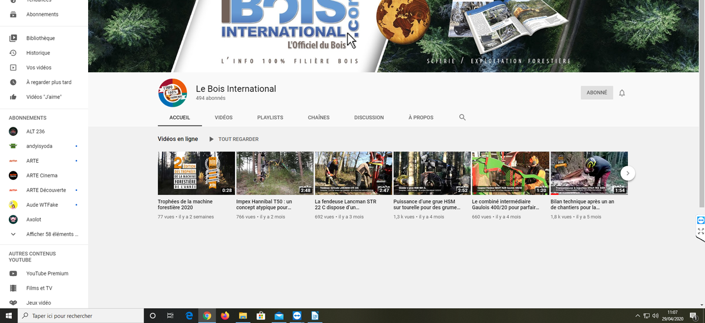Screen dimensions: 705x323
Task: Open the Gaulois 400/20 video thumbnail
Action: pyautogui.click(x=511, y=173)
